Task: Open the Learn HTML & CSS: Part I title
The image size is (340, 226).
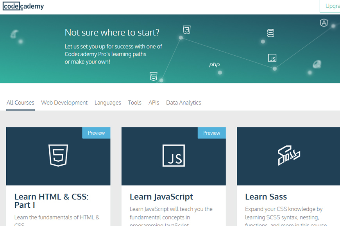Action: click(x=51, y=201)
